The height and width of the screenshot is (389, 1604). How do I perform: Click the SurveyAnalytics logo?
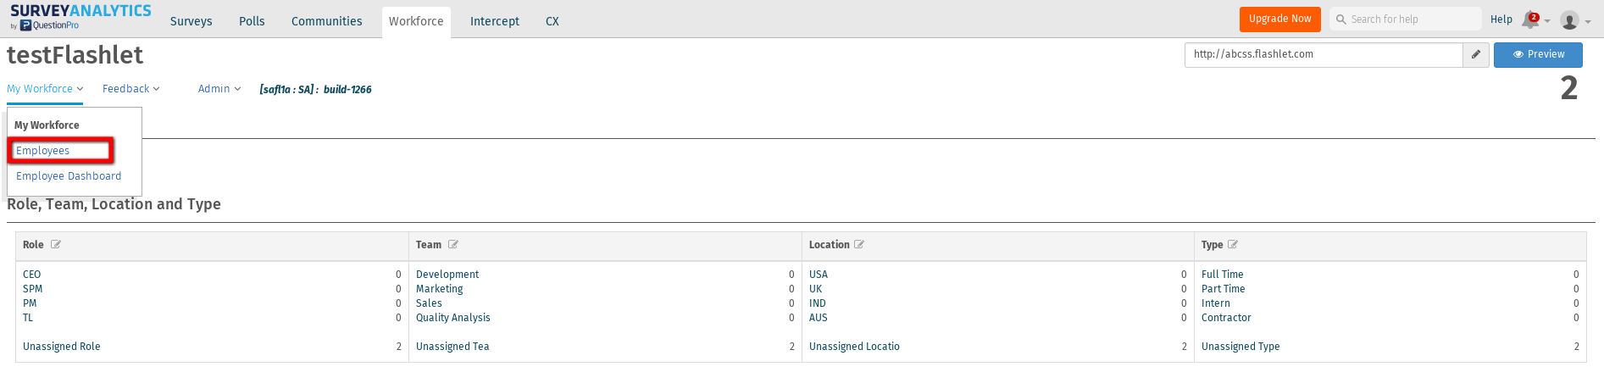[80, 16]
